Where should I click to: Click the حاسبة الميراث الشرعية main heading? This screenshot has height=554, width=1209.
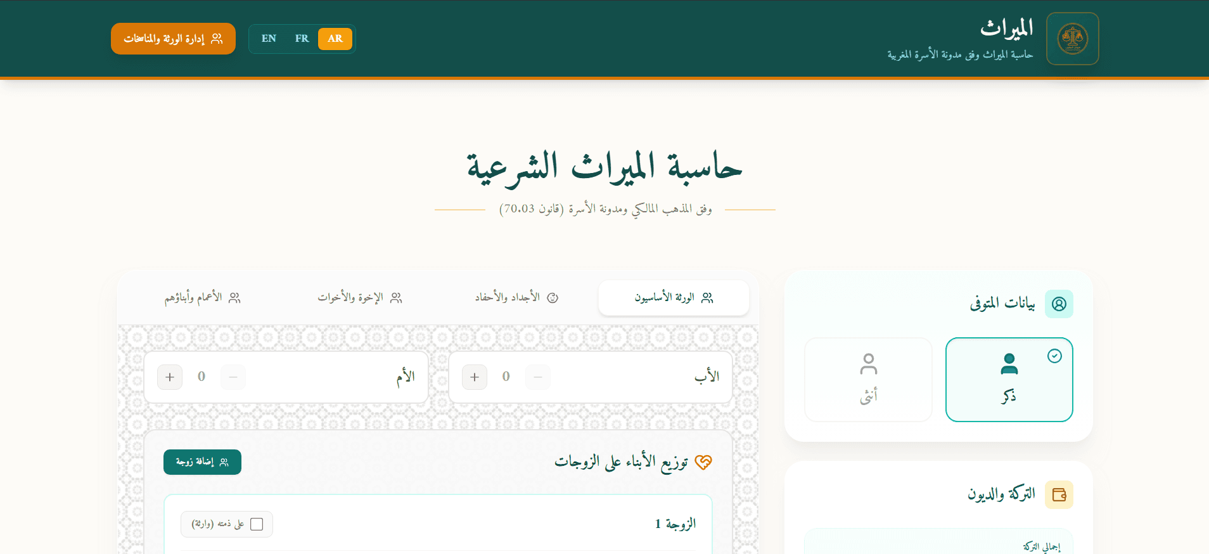tap(604, 169)
